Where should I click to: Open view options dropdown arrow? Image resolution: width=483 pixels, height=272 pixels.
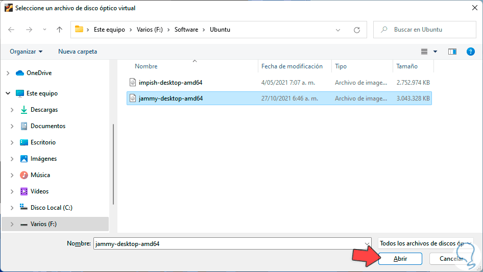click(x=435, y=52)
